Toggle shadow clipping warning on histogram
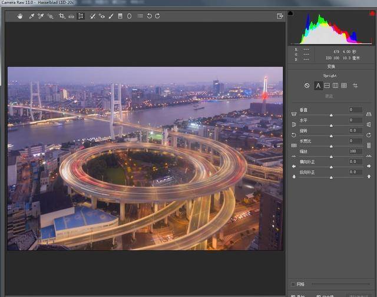Screen dimensions: 377x297 coord(290,13)
